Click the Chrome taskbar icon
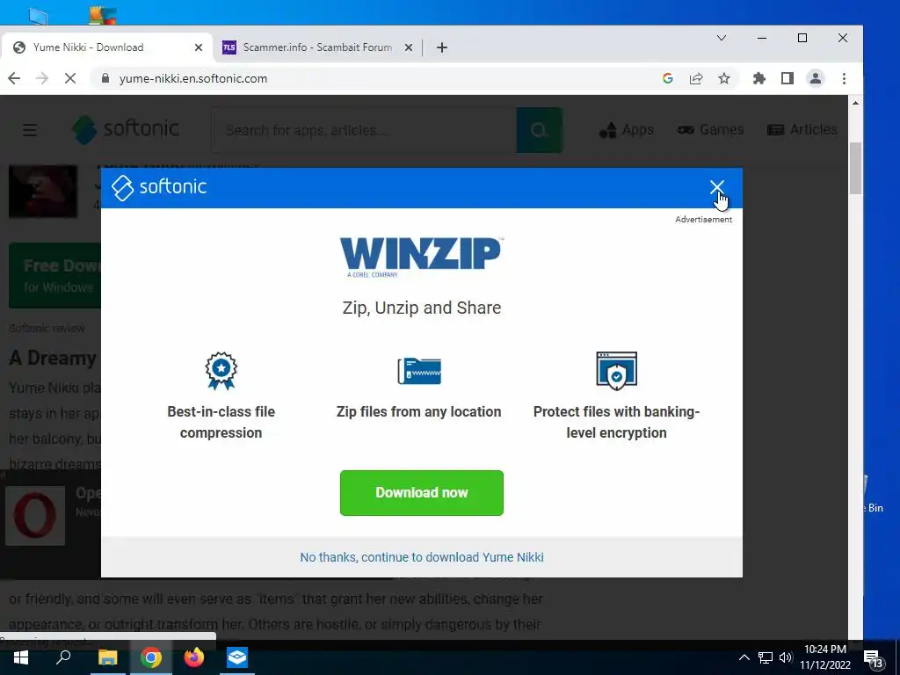 151,657
